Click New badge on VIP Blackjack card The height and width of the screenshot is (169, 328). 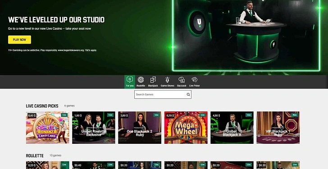(295, 115)
